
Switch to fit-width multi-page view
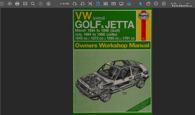pos(106,4)
